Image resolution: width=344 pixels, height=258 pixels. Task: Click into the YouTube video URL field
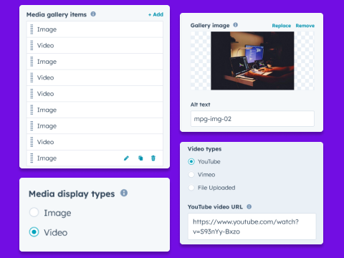pos(252,226)
